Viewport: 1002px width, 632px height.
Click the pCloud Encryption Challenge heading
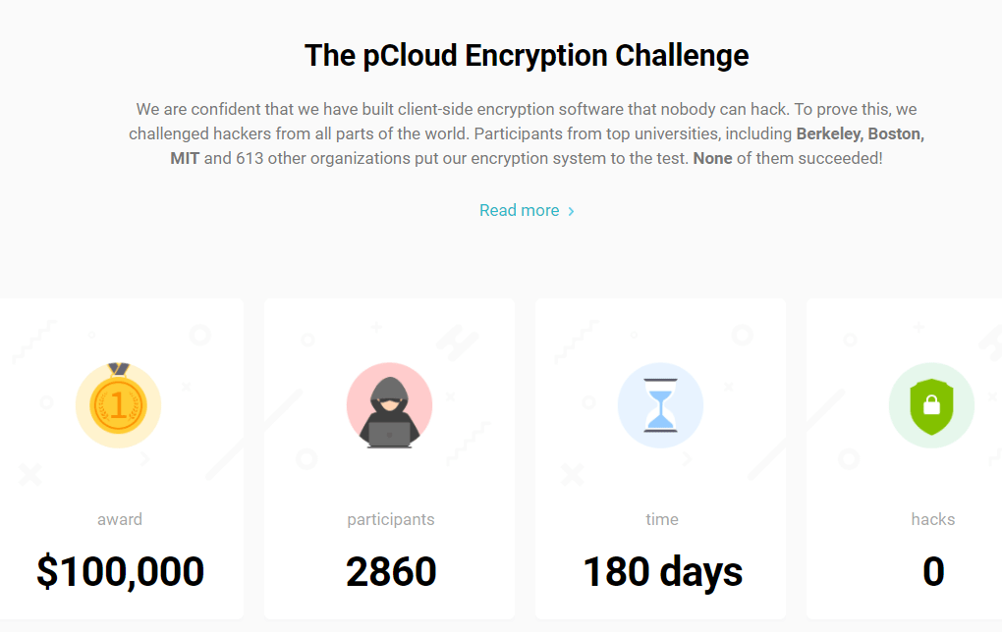527,56
